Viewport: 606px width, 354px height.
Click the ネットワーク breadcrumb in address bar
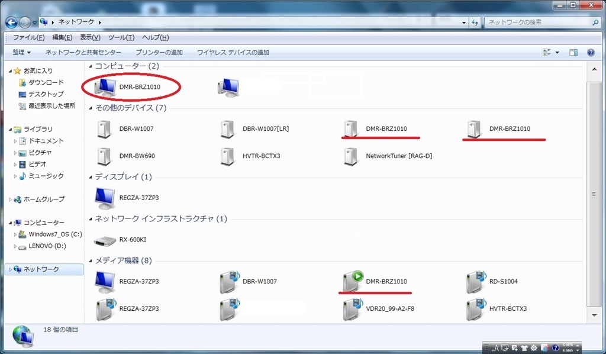[x=76, y=22]
